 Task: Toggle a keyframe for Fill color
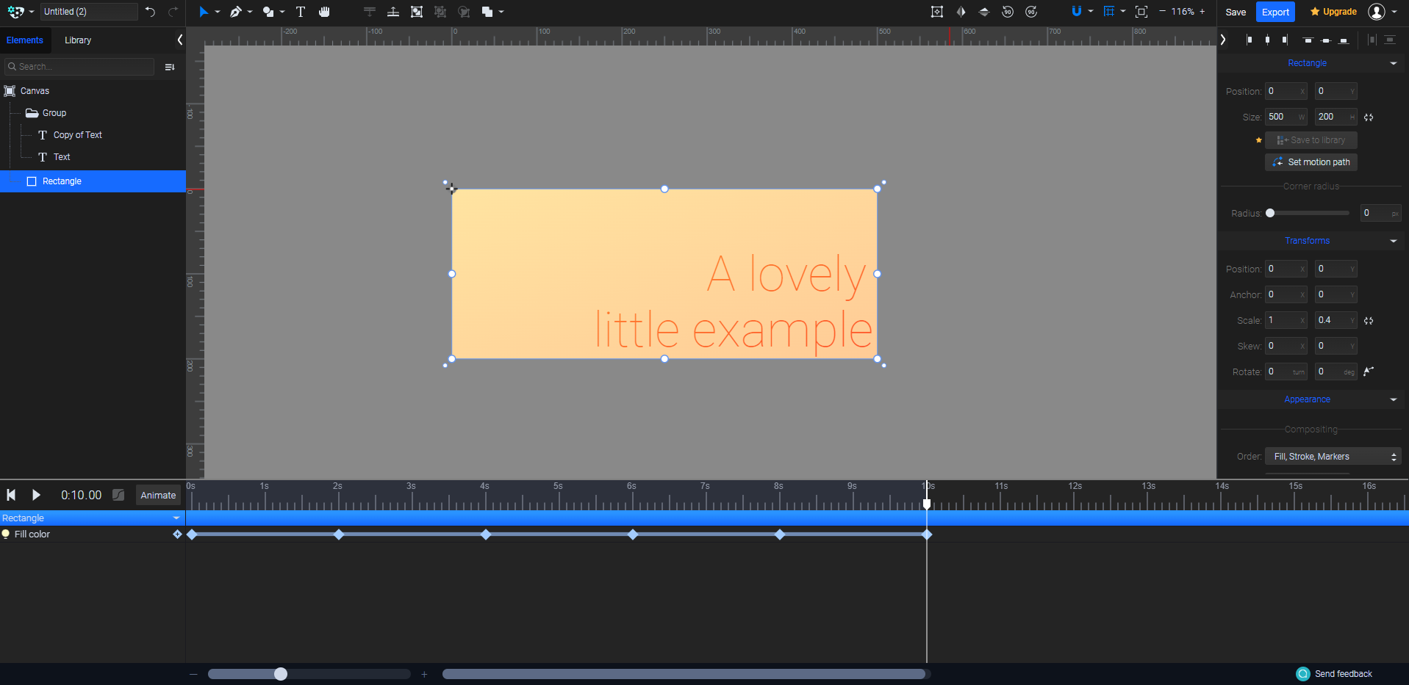[x=176, y=534]
